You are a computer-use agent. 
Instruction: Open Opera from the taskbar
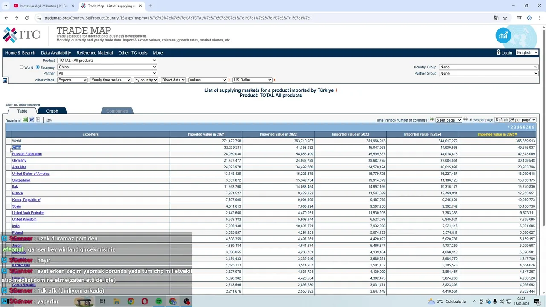(145, 301)
